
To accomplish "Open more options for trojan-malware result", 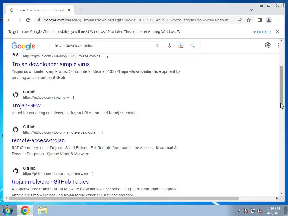I will 93,174.
